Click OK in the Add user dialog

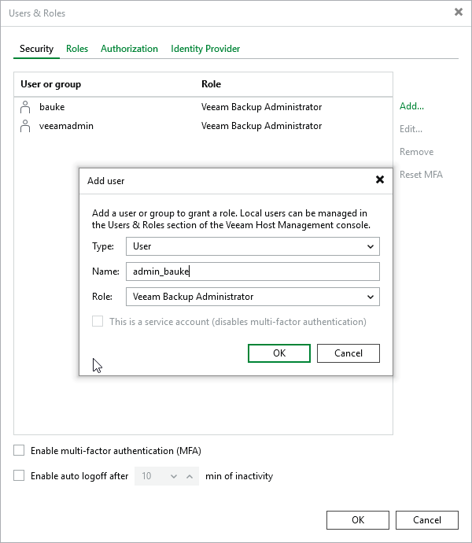[279, 353]
